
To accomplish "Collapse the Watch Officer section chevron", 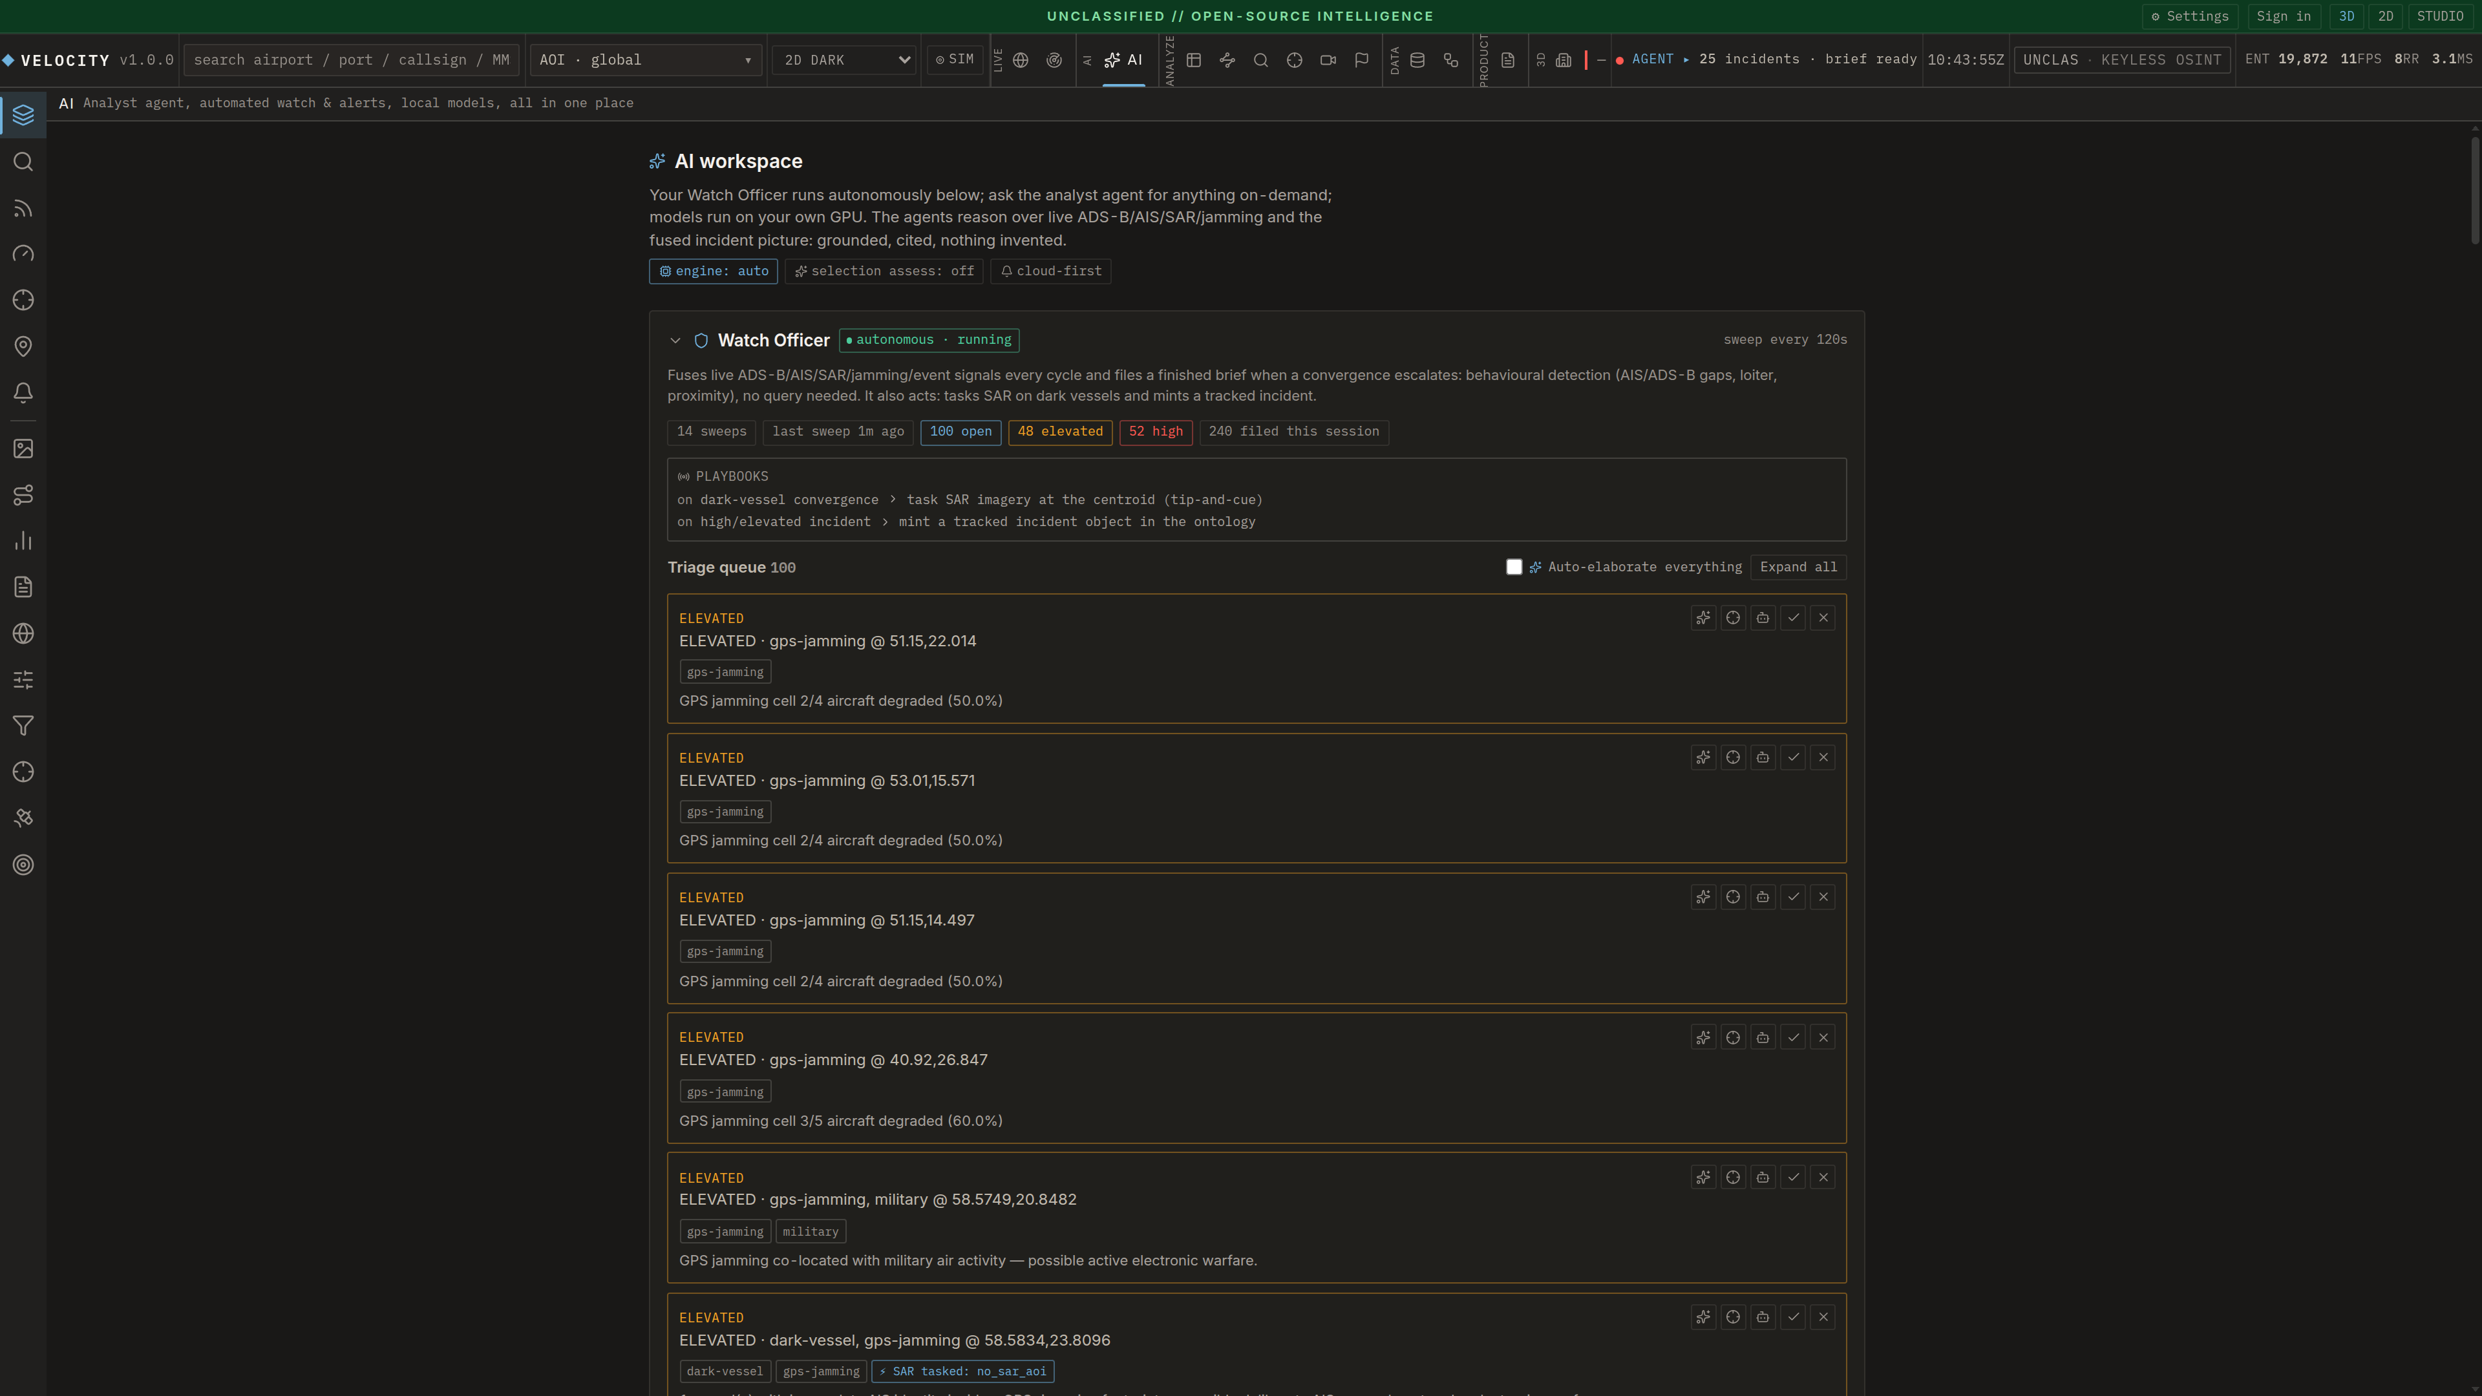I will pyautogui.click(x=675, y=341).
